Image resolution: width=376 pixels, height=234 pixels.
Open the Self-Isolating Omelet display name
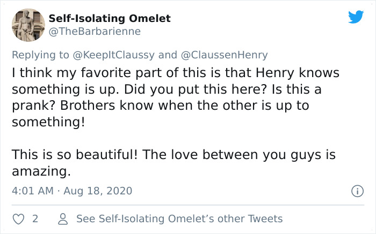pos(110,18)
